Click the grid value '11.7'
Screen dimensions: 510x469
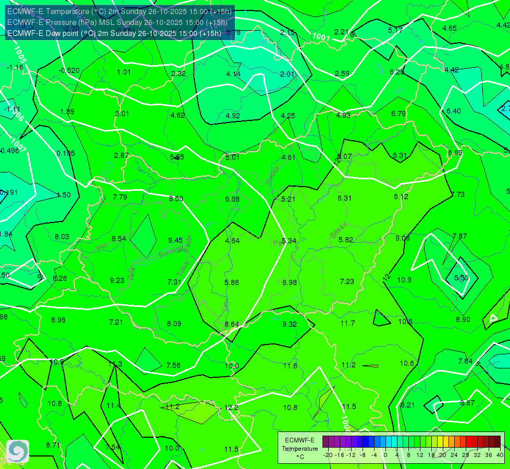pyautogui.click(x=347, y=323)
